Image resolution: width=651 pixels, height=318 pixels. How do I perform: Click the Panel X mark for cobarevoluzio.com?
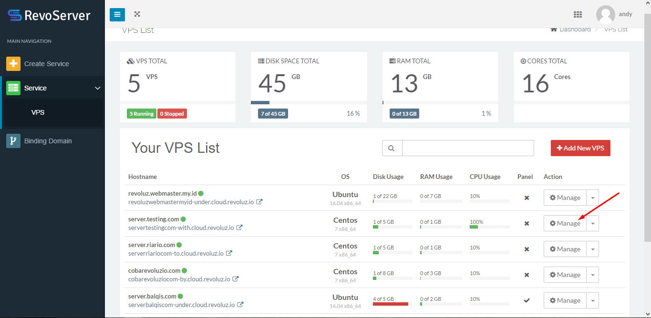tap(527, 275)
